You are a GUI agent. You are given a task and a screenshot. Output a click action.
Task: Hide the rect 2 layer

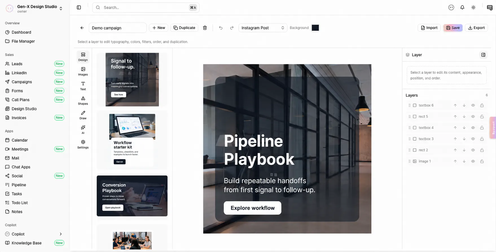coord(473,150)
